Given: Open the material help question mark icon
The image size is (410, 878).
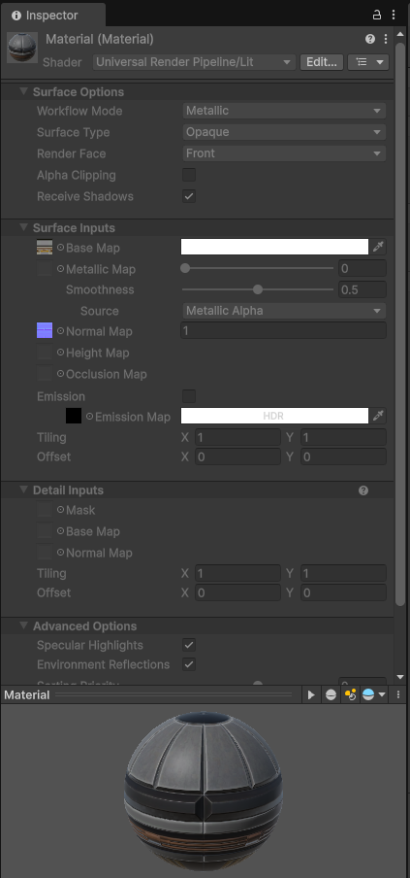Looking at the screenshot, I should click(370, 39).
